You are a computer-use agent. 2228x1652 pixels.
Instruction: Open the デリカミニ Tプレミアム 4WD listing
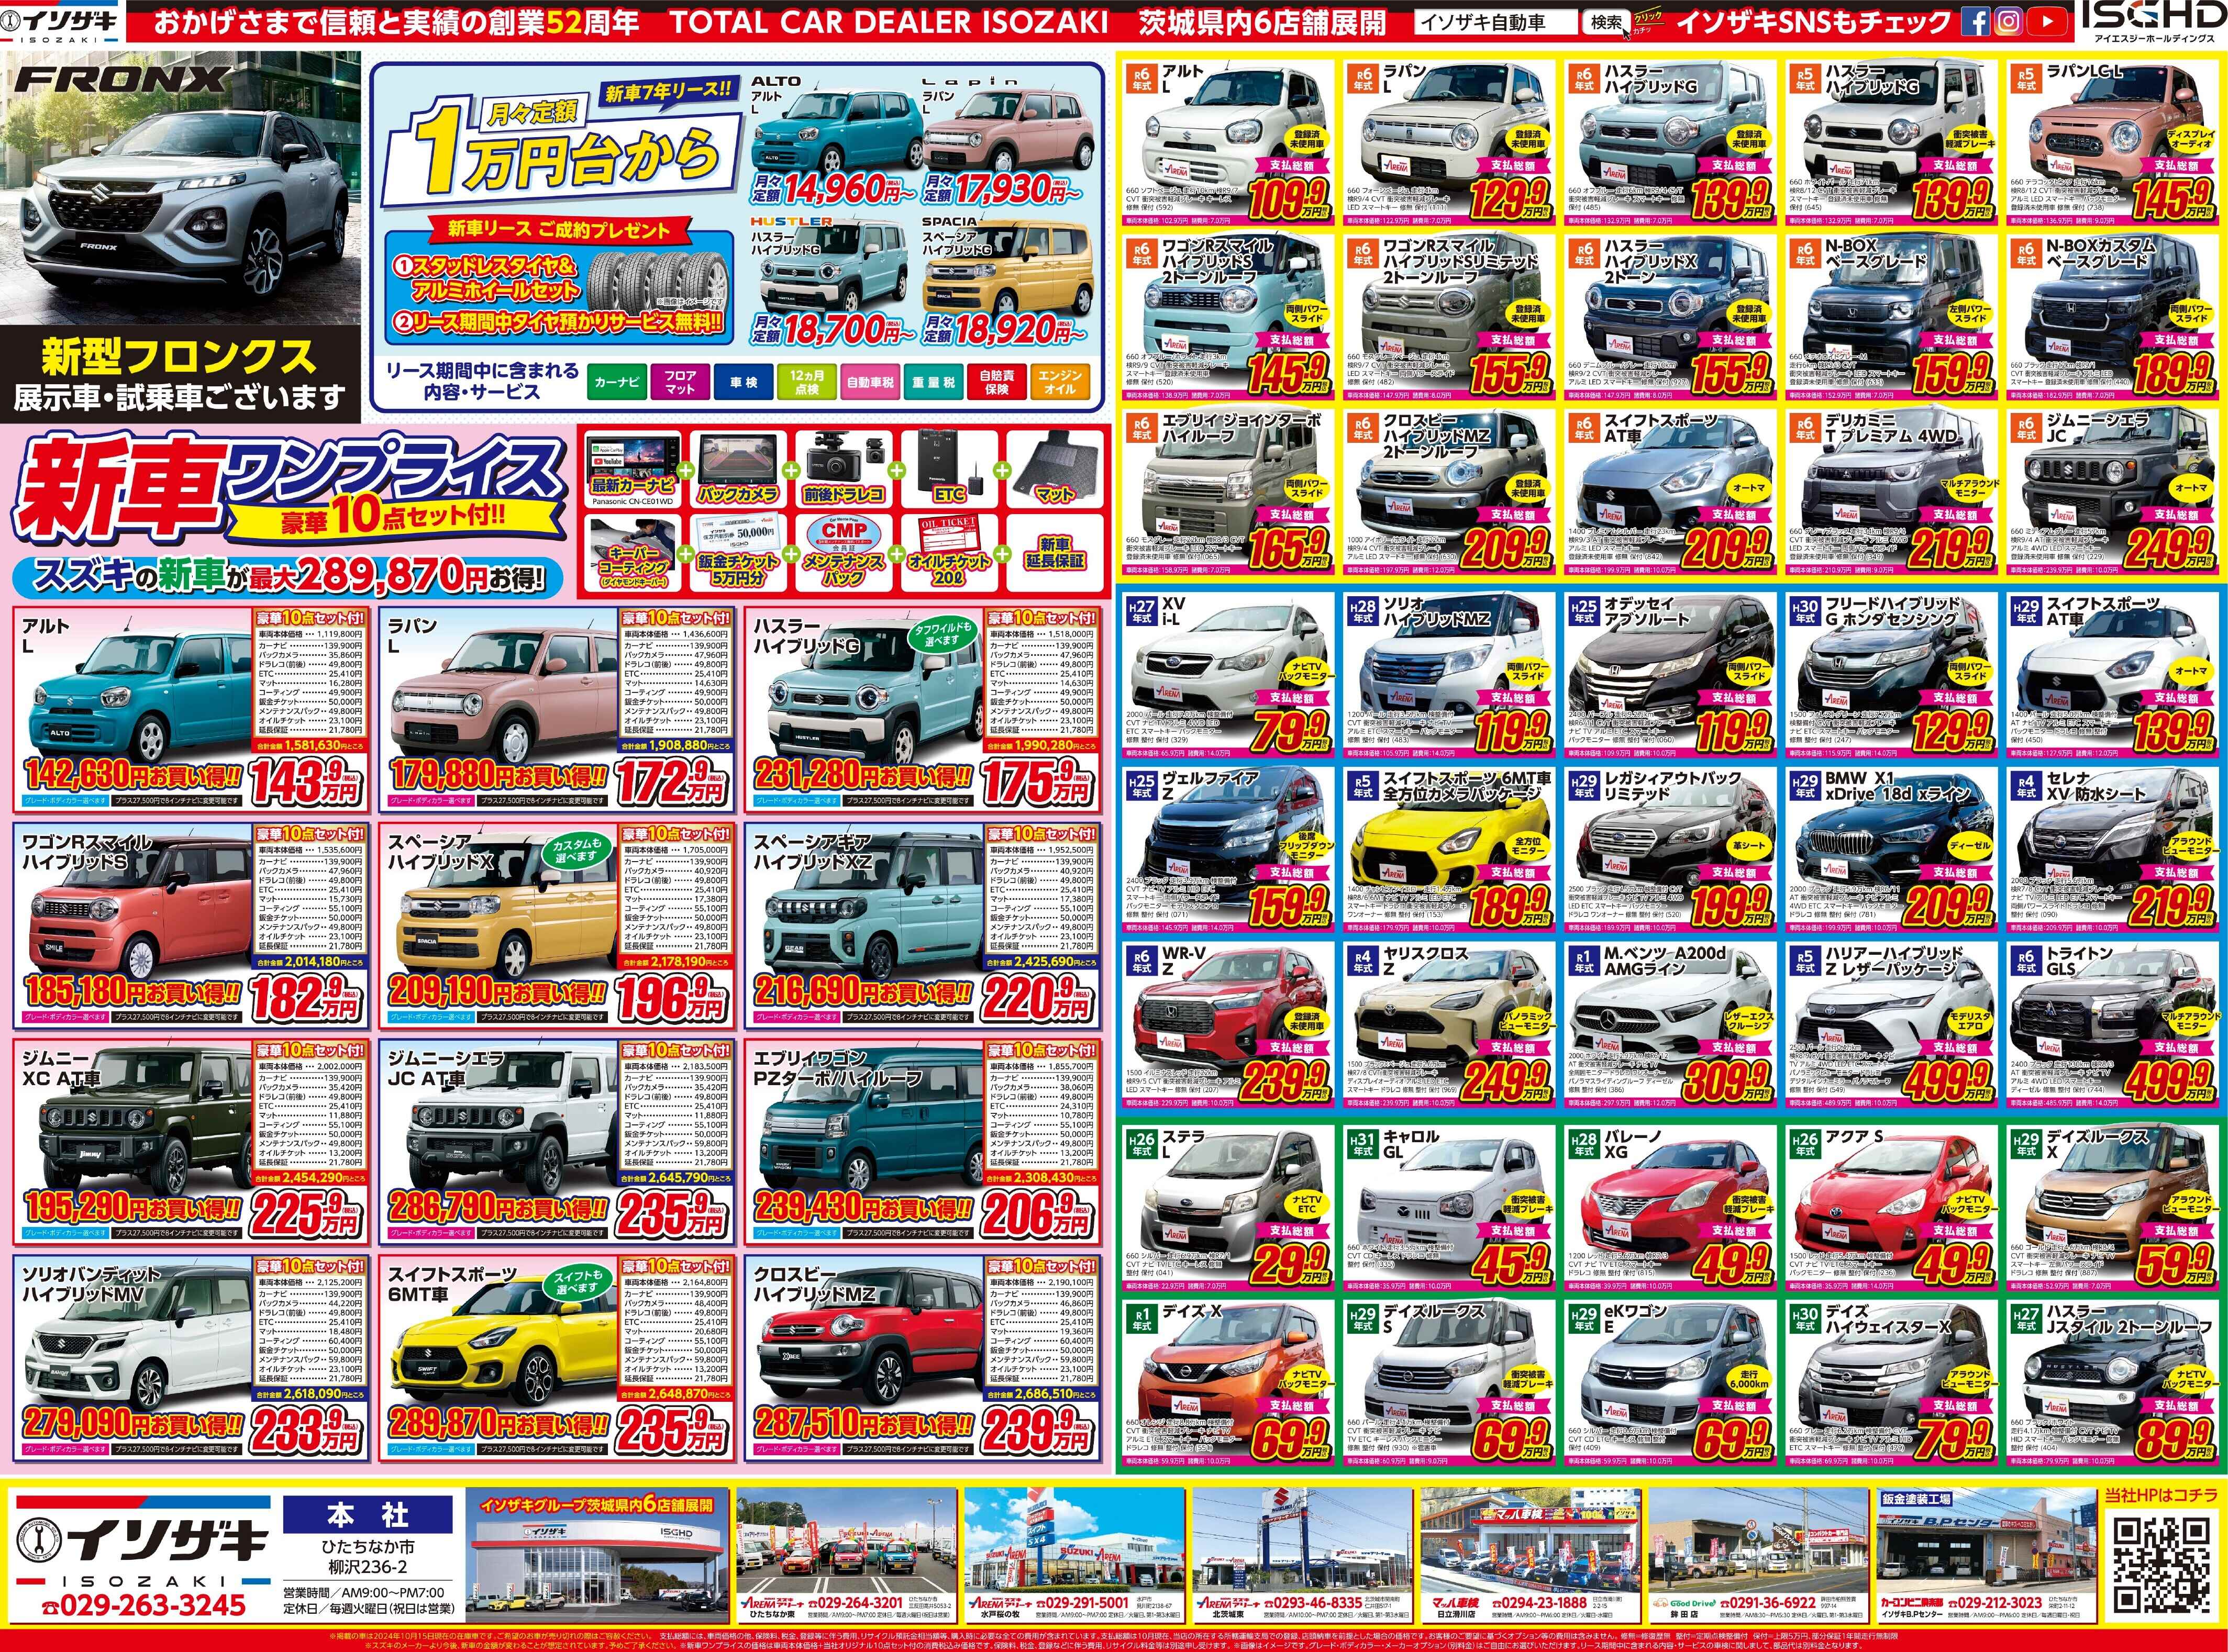(x=1891, y=493)
